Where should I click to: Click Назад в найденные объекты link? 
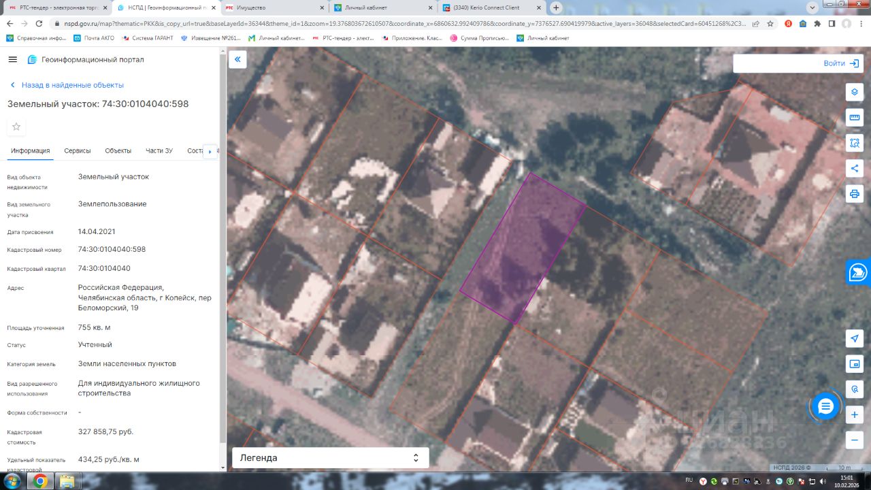(x=67, y=85)
